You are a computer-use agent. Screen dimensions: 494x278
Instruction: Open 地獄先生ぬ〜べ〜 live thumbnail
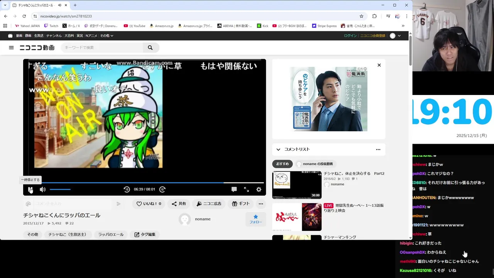point(297,217)
